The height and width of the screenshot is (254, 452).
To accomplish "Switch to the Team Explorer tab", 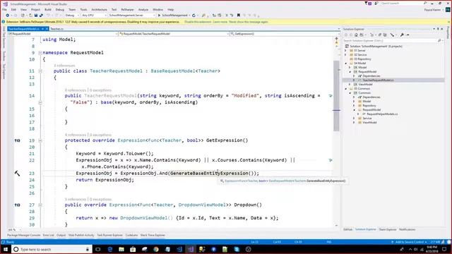I will pyautogui.click(x=388, y=229).
